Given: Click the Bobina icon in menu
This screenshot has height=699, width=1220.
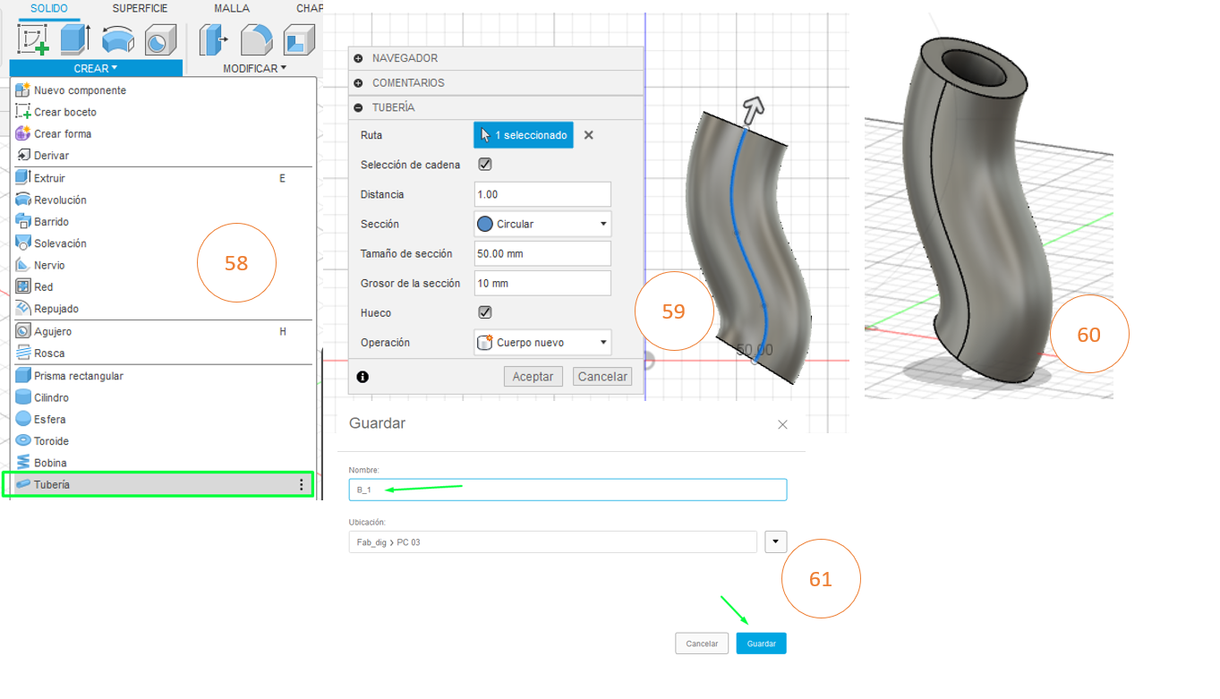Looking at the screenshot, I should 23,463.
